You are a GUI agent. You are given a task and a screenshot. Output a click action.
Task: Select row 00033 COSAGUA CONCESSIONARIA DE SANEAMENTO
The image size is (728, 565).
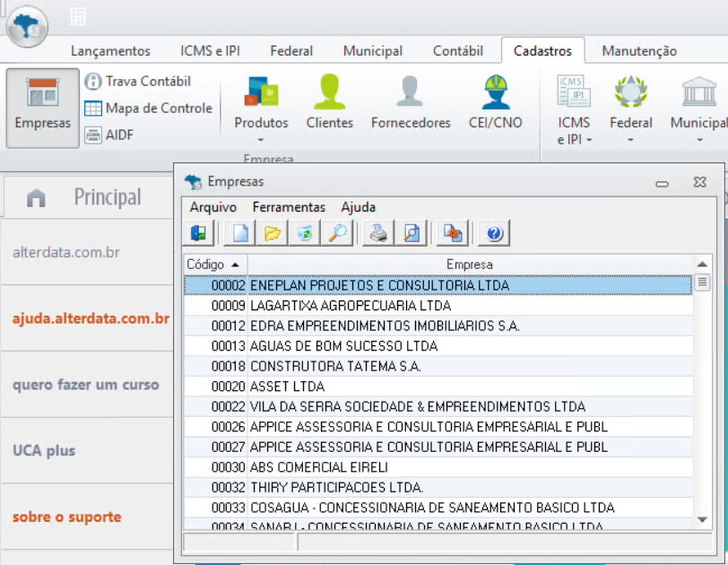438,508
